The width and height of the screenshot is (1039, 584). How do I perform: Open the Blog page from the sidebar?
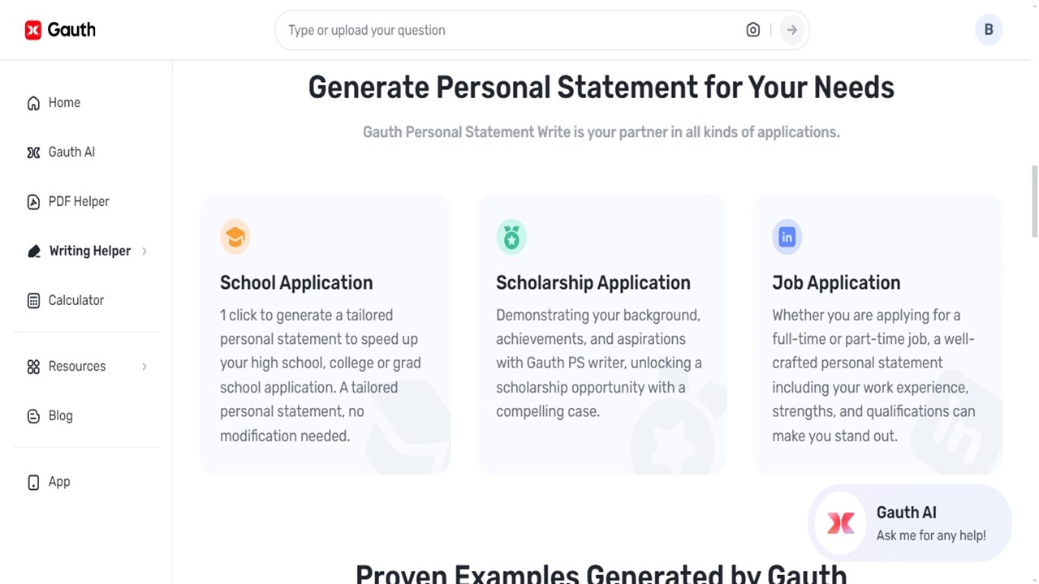(60, 415)
